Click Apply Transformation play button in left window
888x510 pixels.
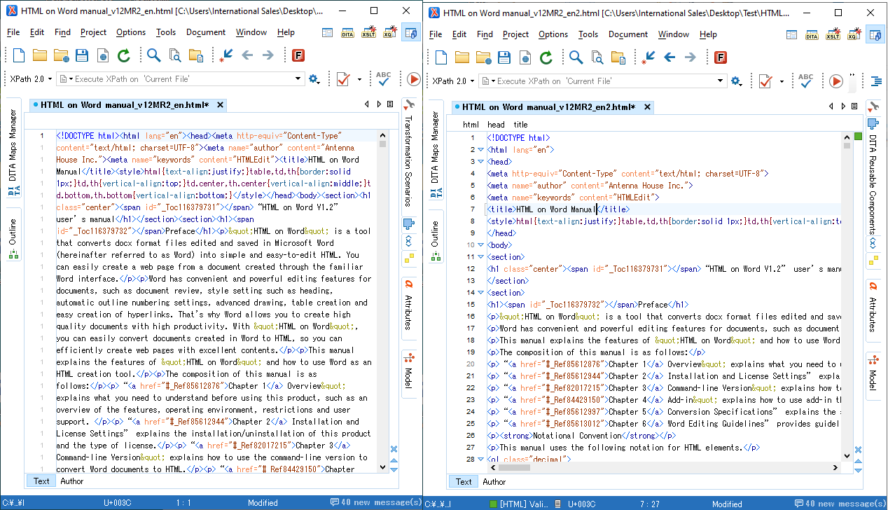(414, 79)
